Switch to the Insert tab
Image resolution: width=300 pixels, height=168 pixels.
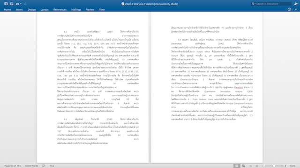coord(19,9)
